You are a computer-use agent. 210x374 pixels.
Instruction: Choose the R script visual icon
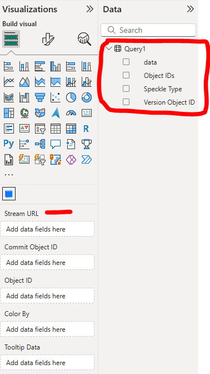pyautogui.click(x=87, y=129)
